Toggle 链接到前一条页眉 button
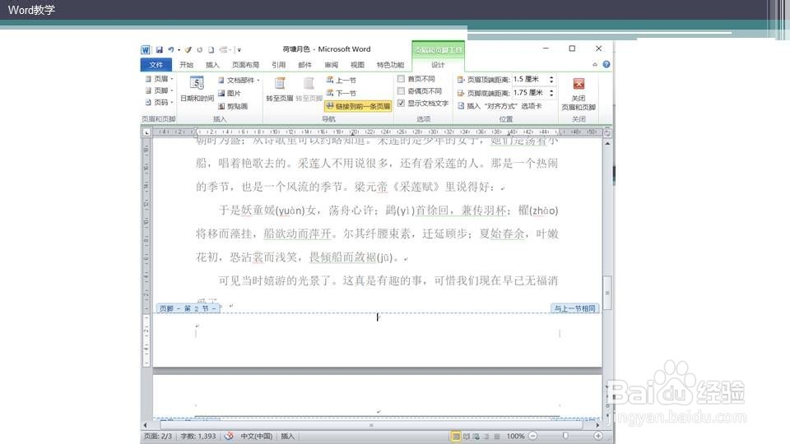 pyautogui.click(x=358, y=106)
